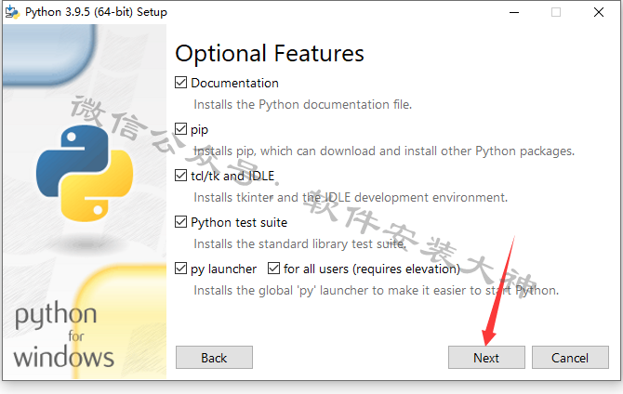623x394 pixels.
Task: Click the py launcher label
Action: click(x=224, y=269)
